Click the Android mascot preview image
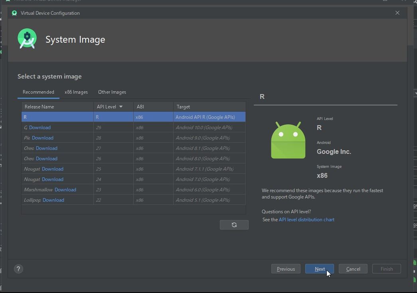Viewport: 417px width, 293px height. coord(288,140)
